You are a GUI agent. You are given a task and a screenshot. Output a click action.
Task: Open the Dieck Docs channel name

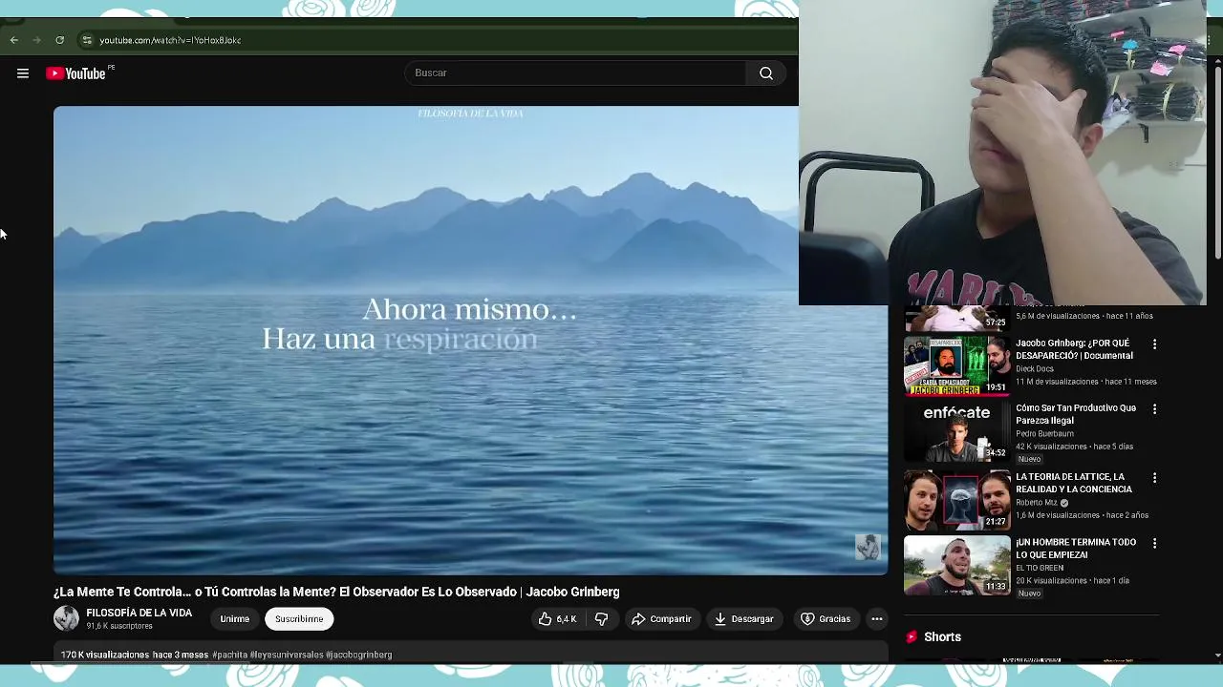(1035, 368)
